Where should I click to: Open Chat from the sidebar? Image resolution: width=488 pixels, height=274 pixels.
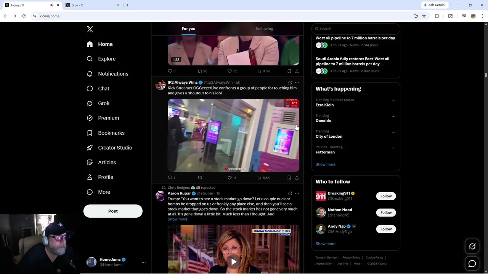(98, 89)
